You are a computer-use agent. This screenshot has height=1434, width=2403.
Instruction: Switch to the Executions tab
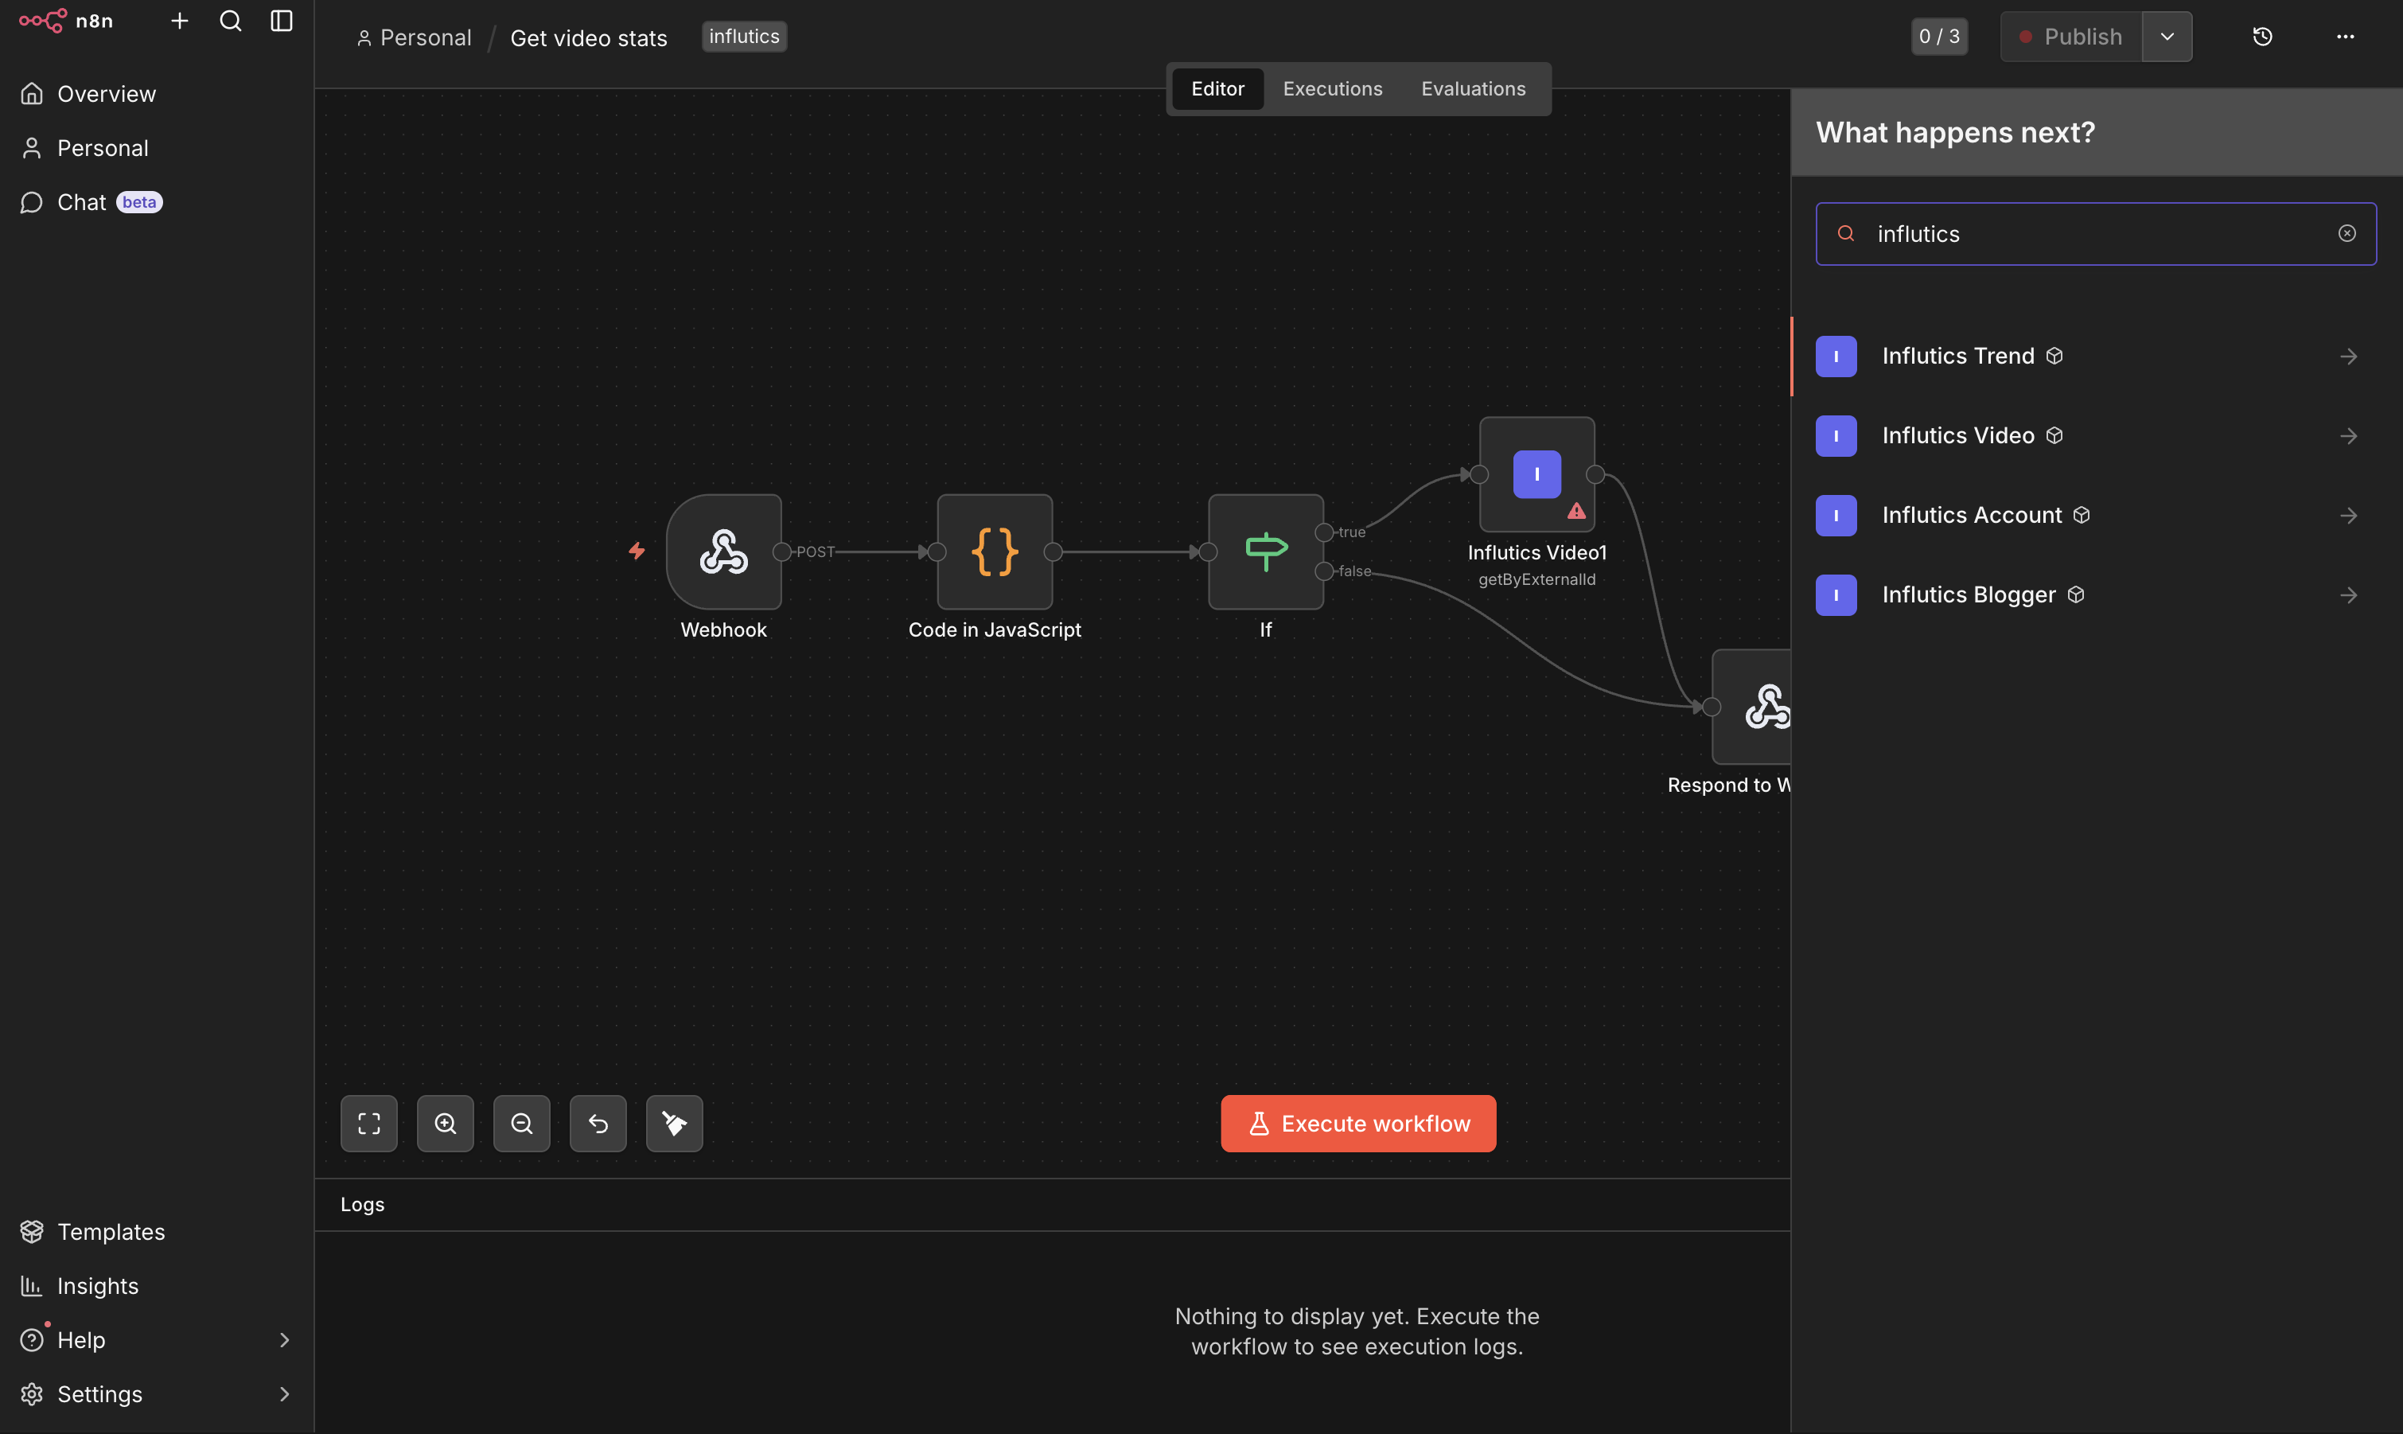(x=1333, y=89)
